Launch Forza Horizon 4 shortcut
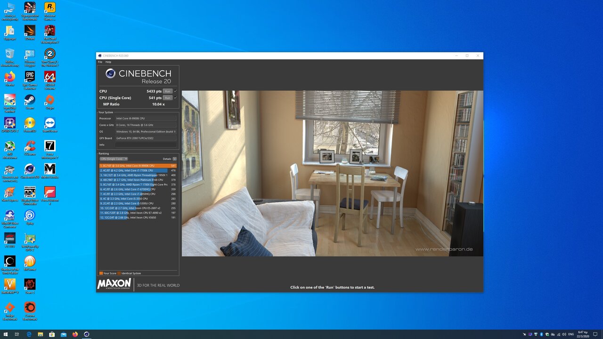The image size is (603, 339). point(49,195)
